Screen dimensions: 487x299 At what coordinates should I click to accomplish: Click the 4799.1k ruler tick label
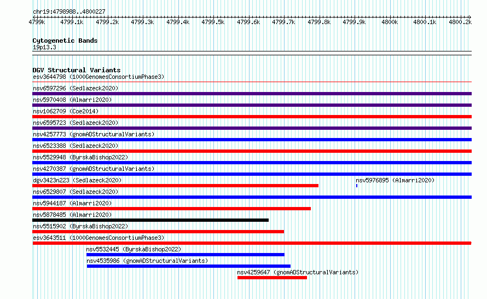pos(72,22)
